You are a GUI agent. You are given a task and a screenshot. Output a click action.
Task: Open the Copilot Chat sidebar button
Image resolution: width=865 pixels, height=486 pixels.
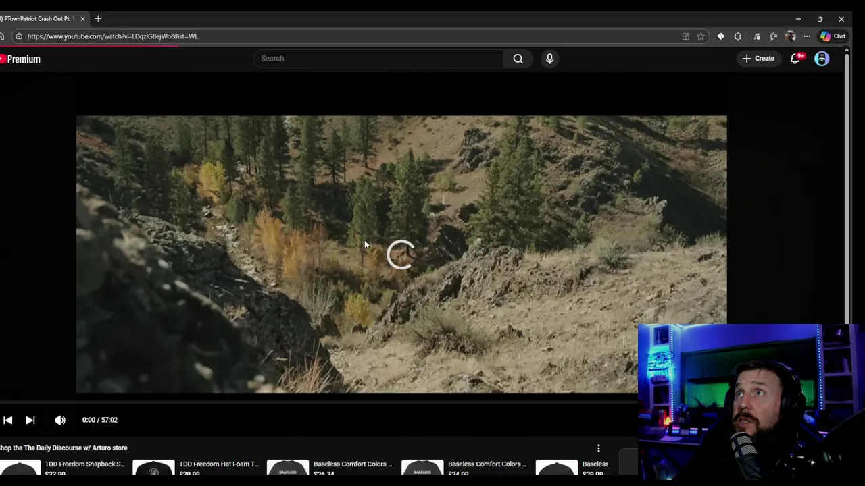pyautogui.click(x=833, y=36)
